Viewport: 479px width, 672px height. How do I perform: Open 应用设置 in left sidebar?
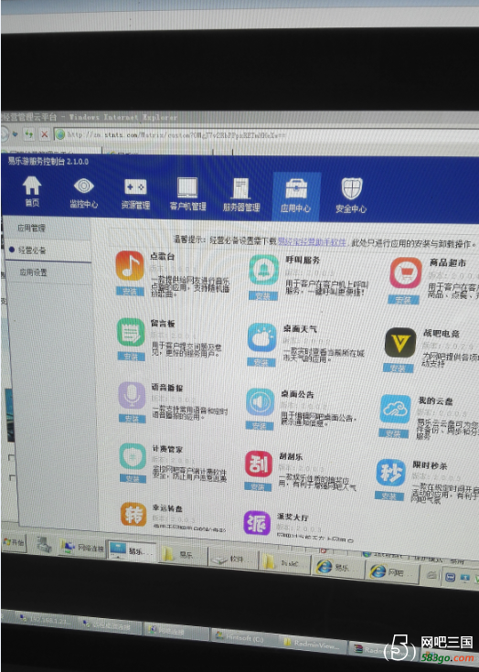point(34,272)
